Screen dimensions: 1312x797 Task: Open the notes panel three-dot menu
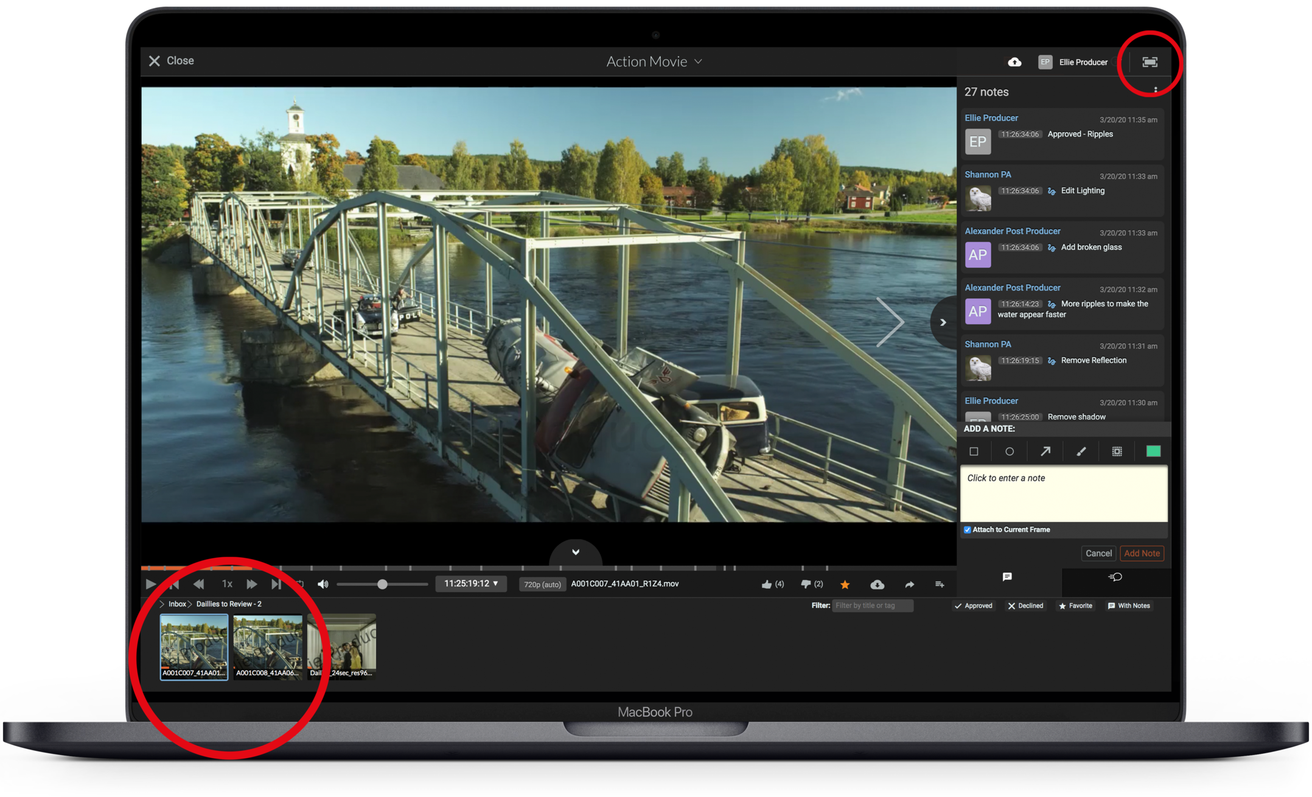tap(1155, 90)
